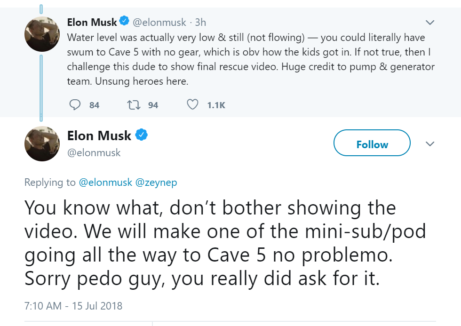461x326 pixels.
Task: Click Elon Musk name on the parent tweet
Action: pos(92,22)
